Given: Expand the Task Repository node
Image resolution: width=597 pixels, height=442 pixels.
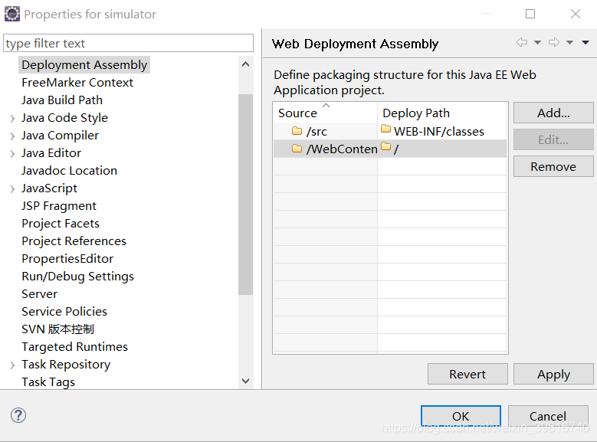Looking at the screenshot, I should tap(12, 365).
